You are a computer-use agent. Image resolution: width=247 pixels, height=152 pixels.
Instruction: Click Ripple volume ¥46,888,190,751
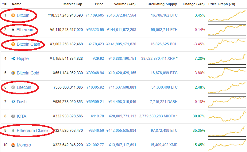tap(122, 59)
